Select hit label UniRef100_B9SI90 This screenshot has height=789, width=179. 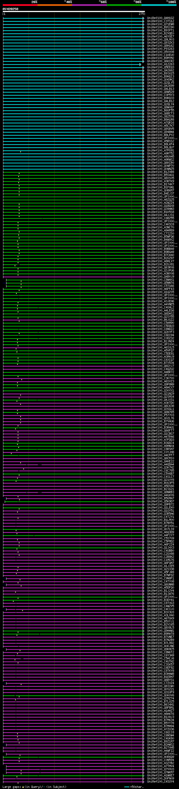click(x=161, y=27)
